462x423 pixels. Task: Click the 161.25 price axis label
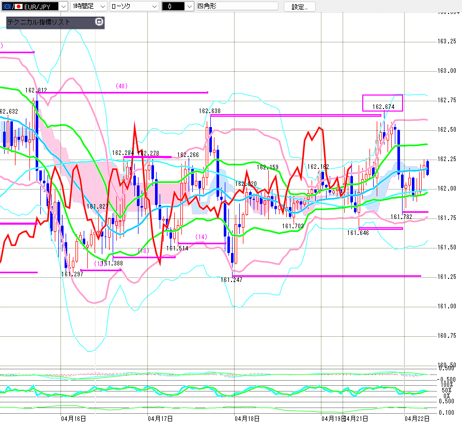tap(446, 277)
